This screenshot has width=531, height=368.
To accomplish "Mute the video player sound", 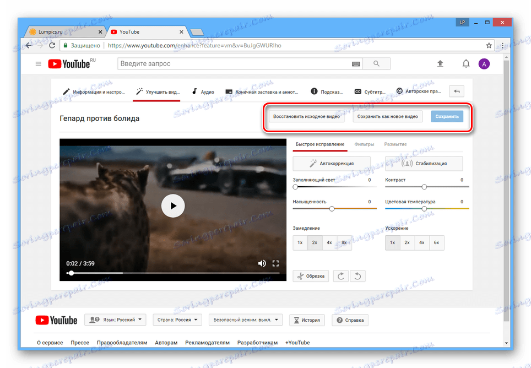I will coord(262,263).
